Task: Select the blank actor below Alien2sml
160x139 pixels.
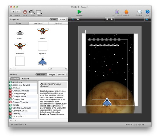Action: tap(20, 61)
